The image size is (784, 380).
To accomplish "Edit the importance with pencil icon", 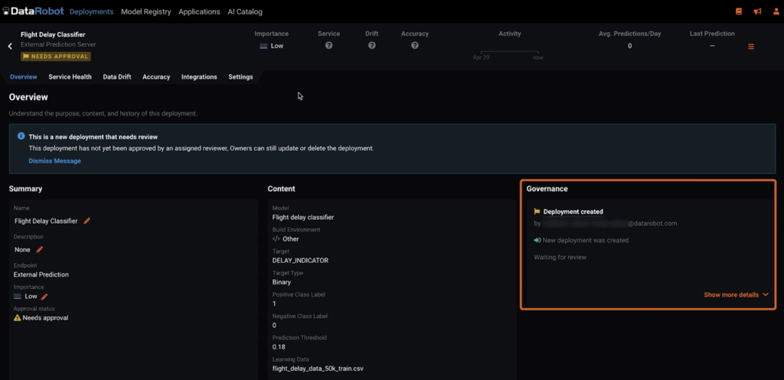I will [44, 297].
